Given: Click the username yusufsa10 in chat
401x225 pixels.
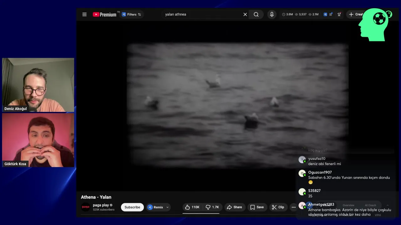Looking at the screenshot, I should [317, 159].
